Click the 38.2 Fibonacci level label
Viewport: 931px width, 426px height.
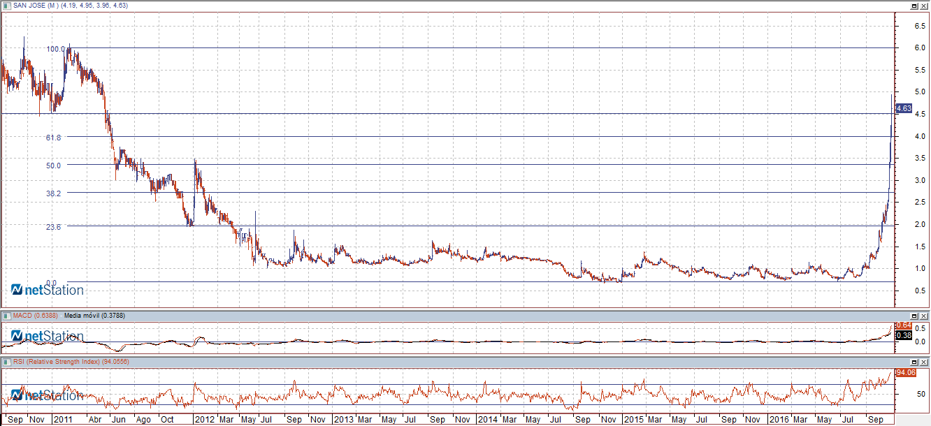point(54,193)
